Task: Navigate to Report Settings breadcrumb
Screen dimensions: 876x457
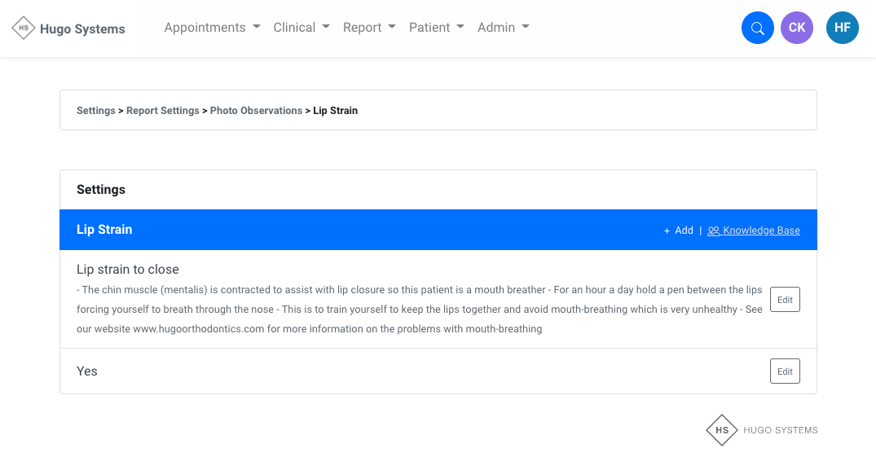Action: coord(162,111)
